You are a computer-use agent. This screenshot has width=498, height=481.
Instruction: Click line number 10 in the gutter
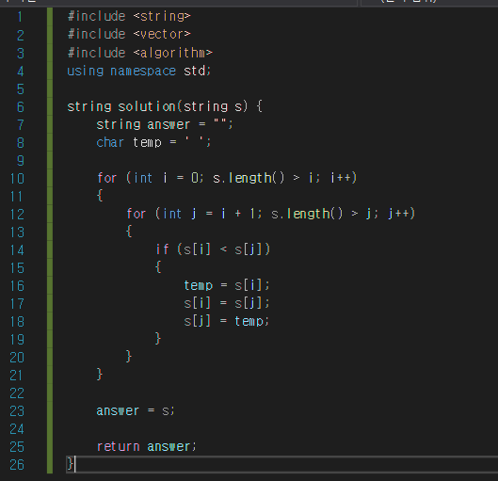pos(17,179)
